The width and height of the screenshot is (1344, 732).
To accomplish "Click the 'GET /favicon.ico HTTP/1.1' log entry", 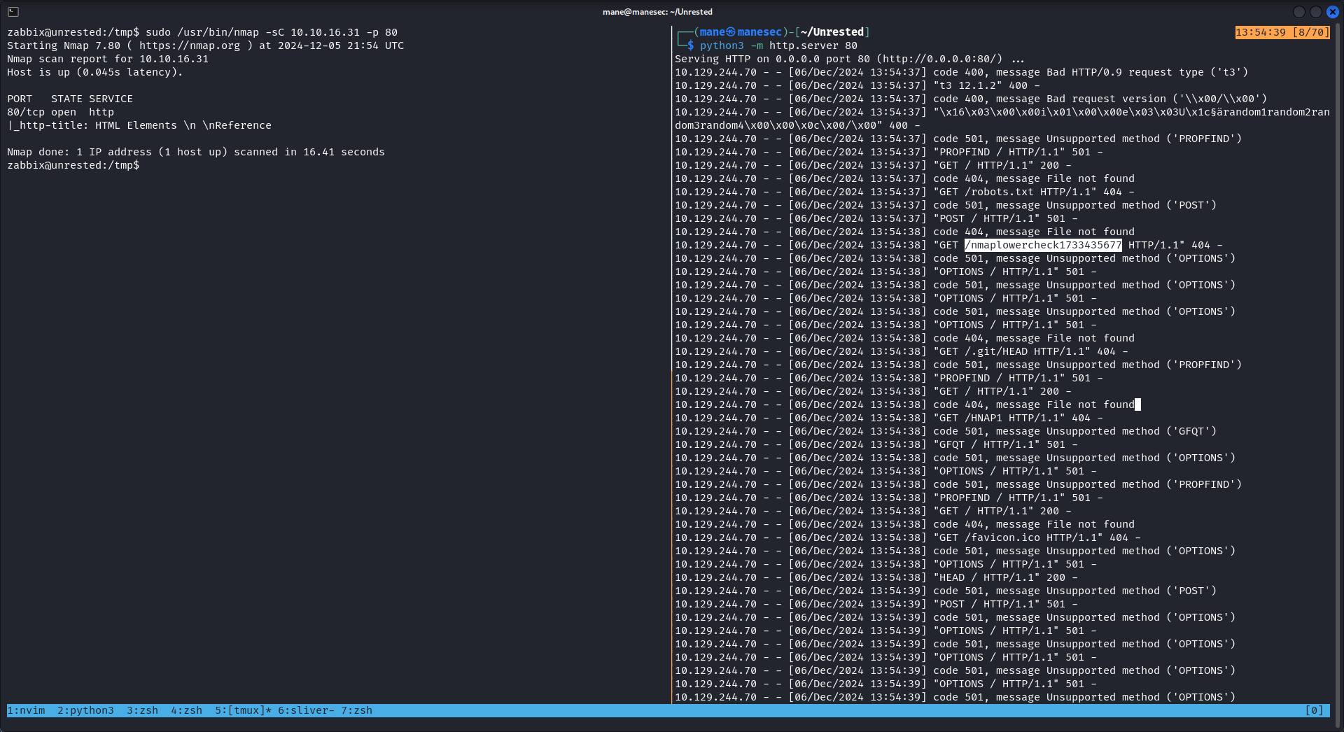I will click(908, 537).
